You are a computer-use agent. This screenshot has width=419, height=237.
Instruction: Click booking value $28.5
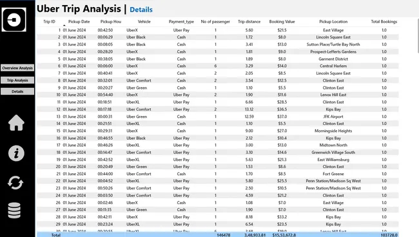pos(282,102)
